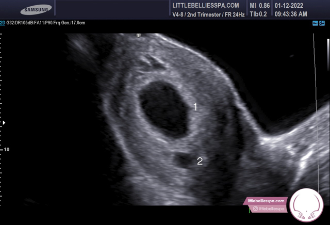Click the 'MI 0.86' readout
This screenshot has height=225, width=330.
click(259, 6)
